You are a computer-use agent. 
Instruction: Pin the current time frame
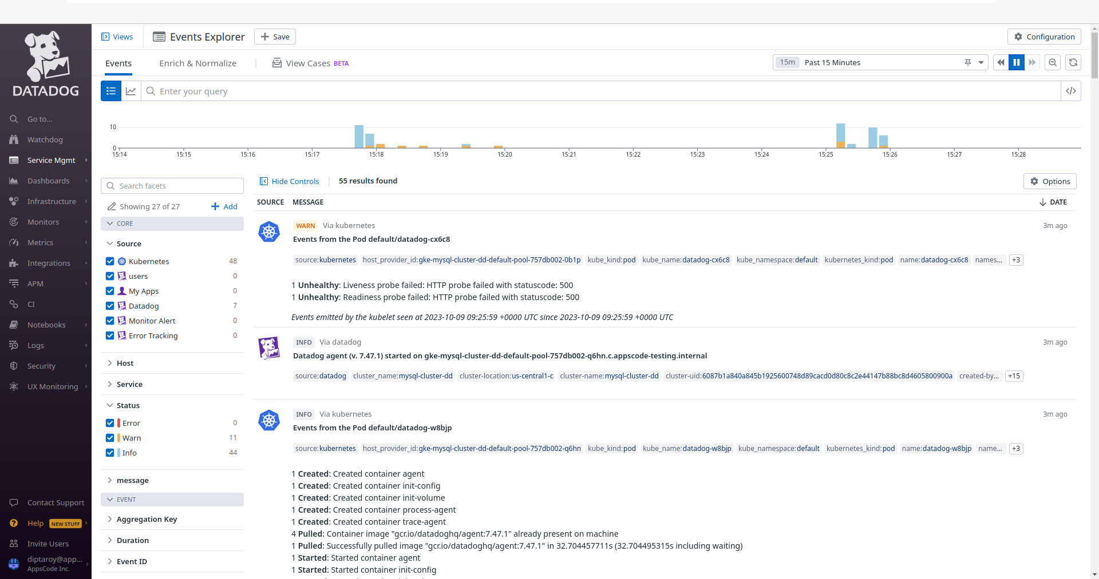pyautogui.click(x=967, y=62)
